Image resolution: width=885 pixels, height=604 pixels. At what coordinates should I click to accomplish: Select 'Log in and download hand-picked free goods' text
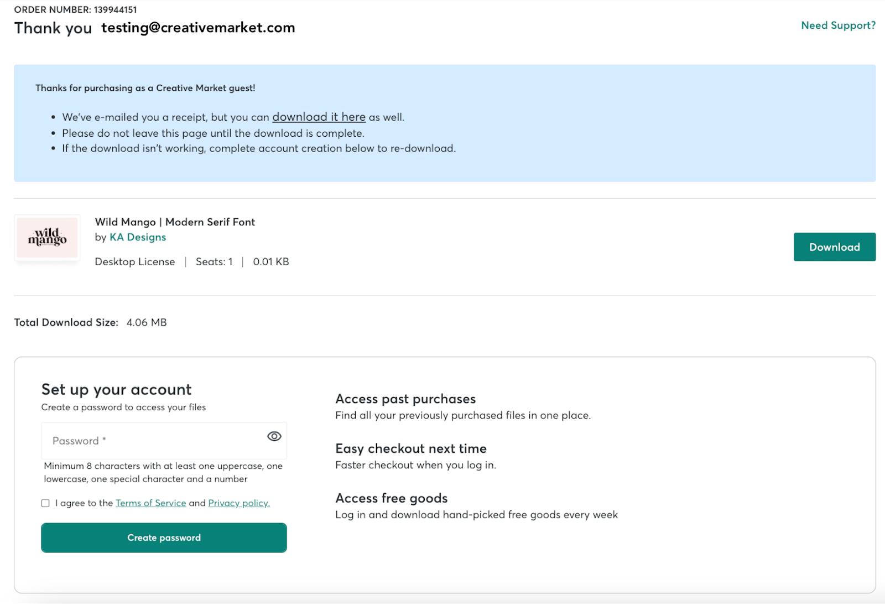pos(476,515)
